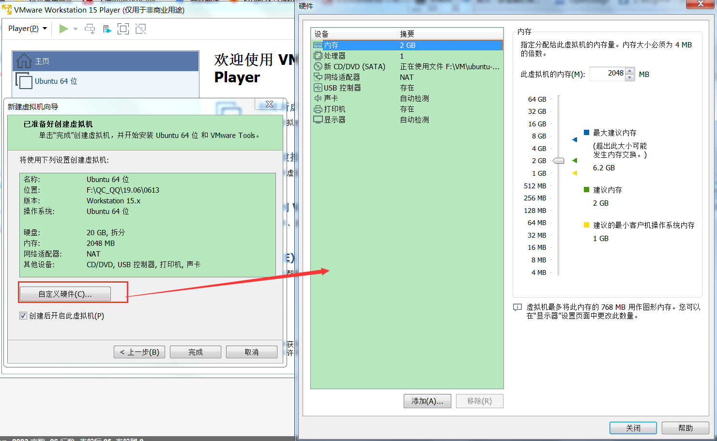Select 新 CD/DVD (SATA) device entry
The width and height of the screenshot is (717, 441).
(354, 66)
